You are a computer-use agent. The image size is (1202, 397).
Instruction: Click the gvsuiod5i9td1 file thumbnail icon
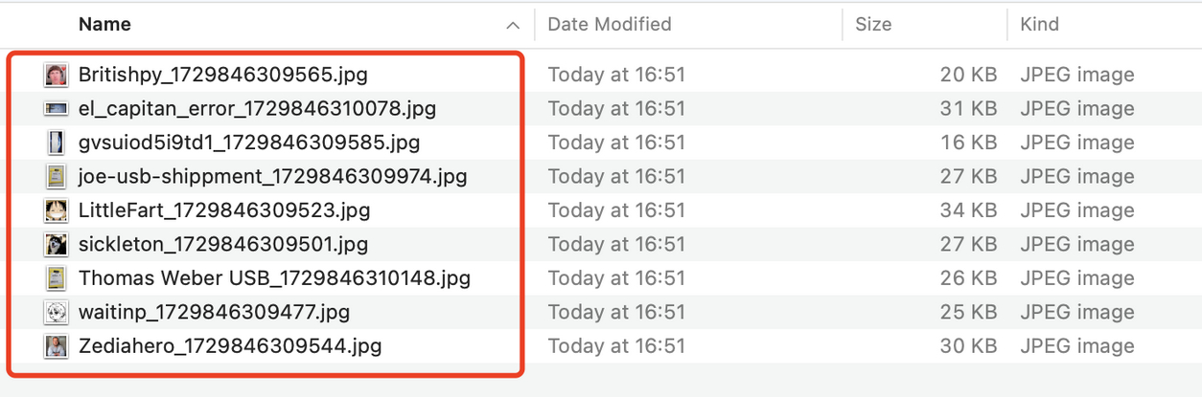click(57, 143)
